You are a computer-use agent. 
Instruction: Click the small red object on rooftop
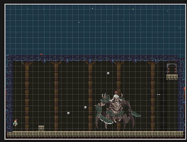pos(41,54)
